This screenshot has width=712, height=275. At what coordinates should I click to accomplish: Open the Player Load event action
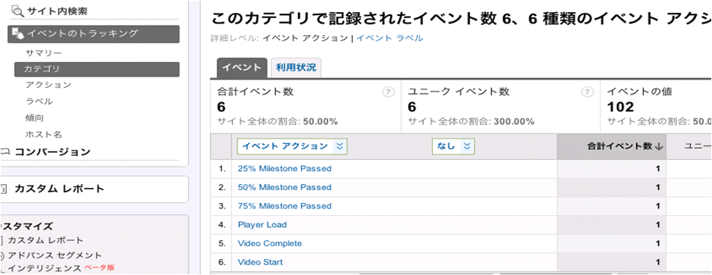[262, 225]
